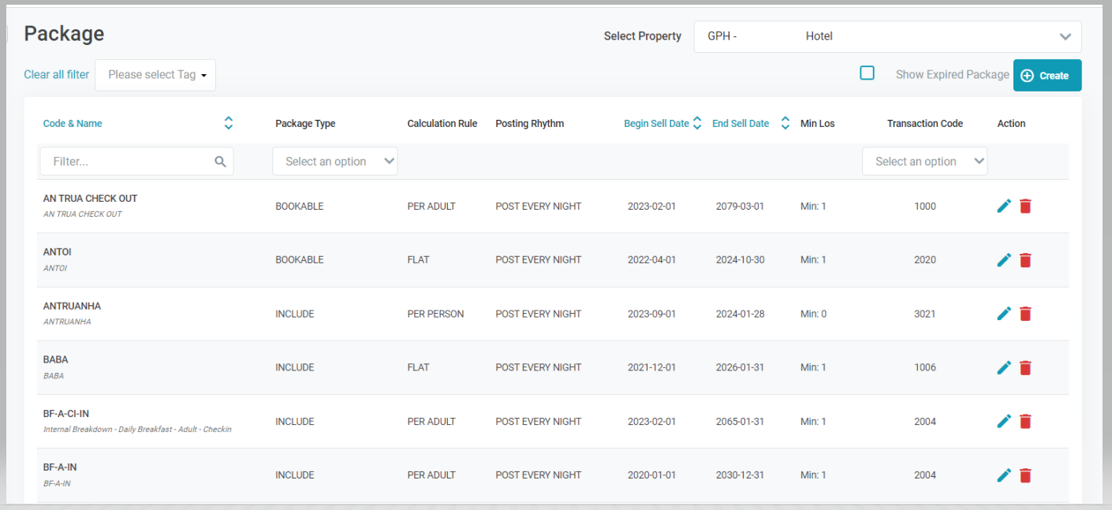The height and width of the screenshot is (510, 1112).
Task: Edit the BF-A-CI-IN package
Action: click(1004, 421)
